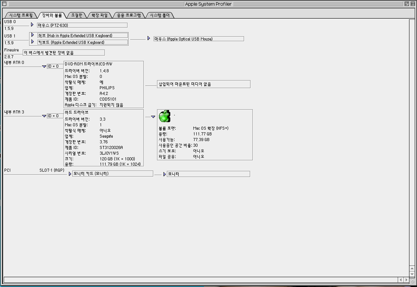Click the window zoom box in title bar
The height and width of the screenshot is (287, 417).
406,4
